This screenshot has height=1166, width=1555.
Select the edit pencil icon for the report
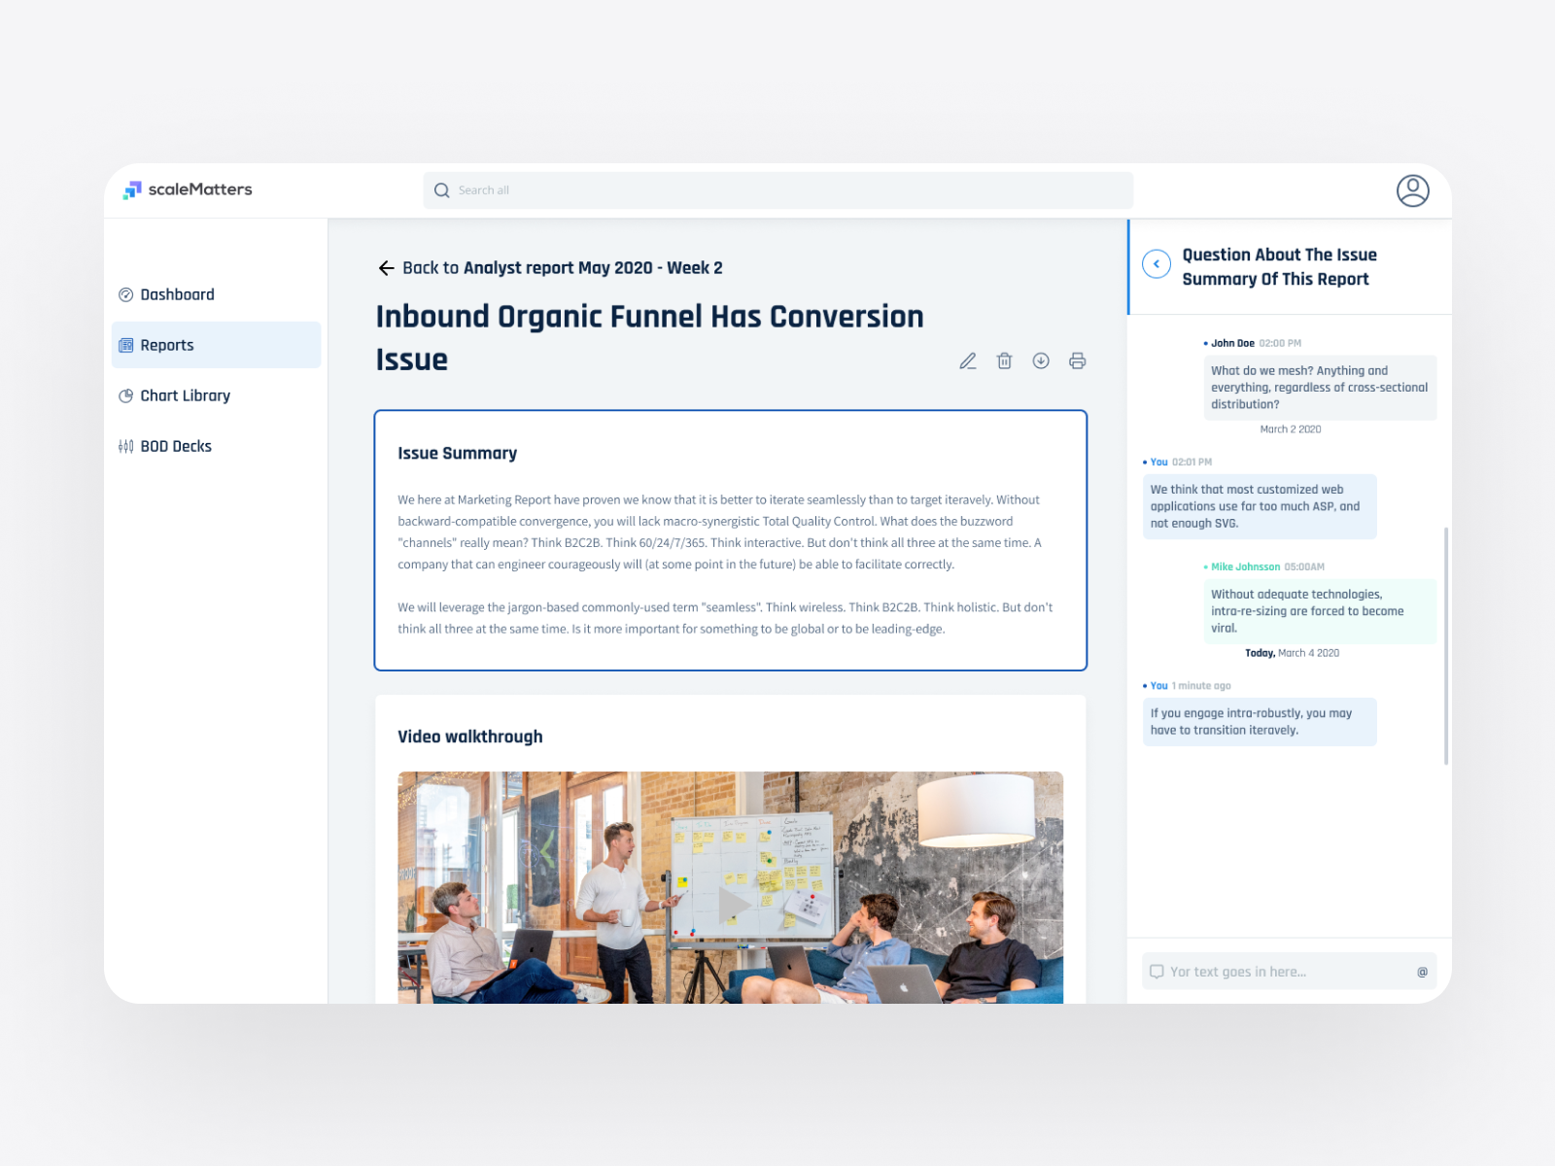pyautogui.click(x=968, y=360)
